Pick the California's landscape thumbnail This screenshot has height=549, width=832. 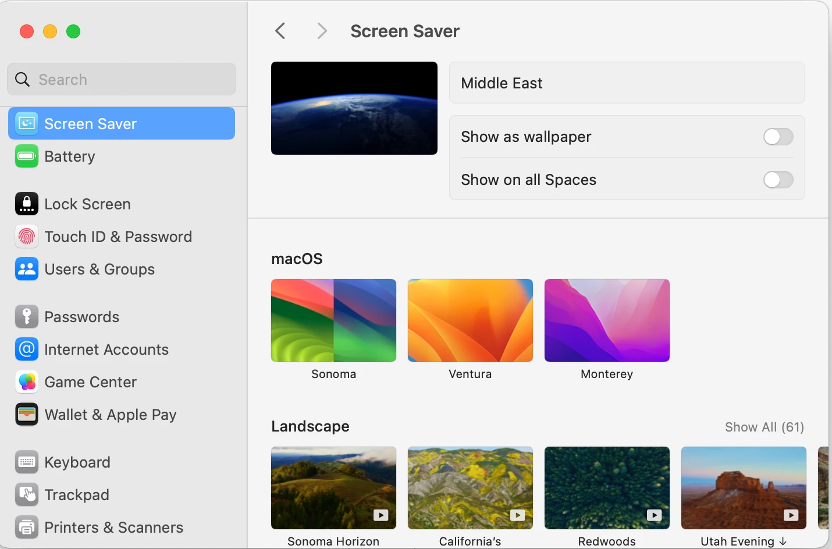[470, 488]
